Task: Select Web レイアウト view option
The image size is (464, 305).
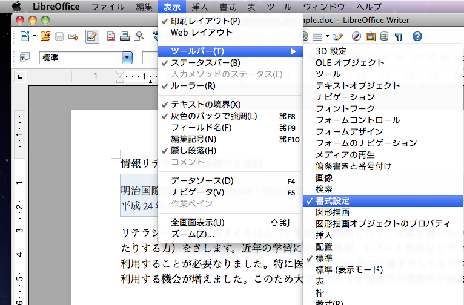Action: click(230, 32)
